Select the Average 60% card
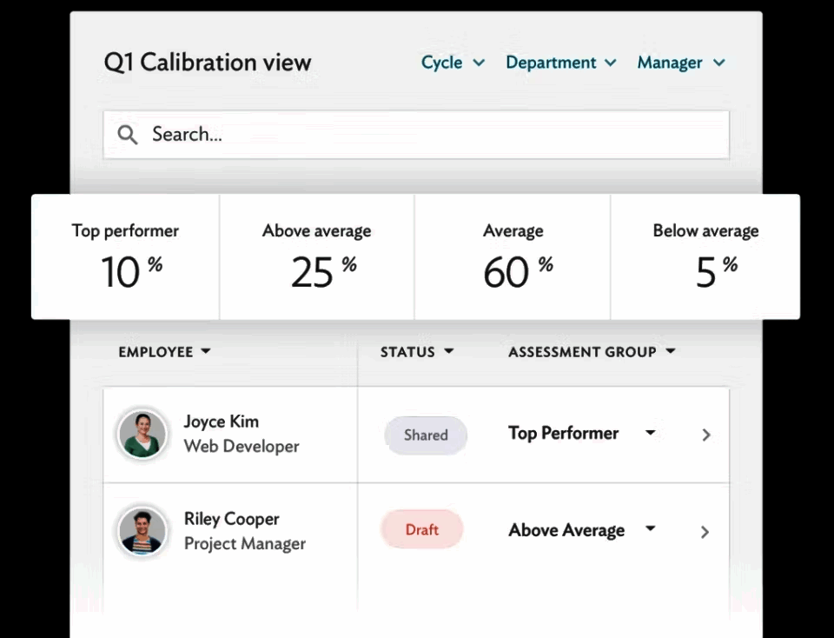This screenshot has height=638, width=834. (x=513, y=257)
